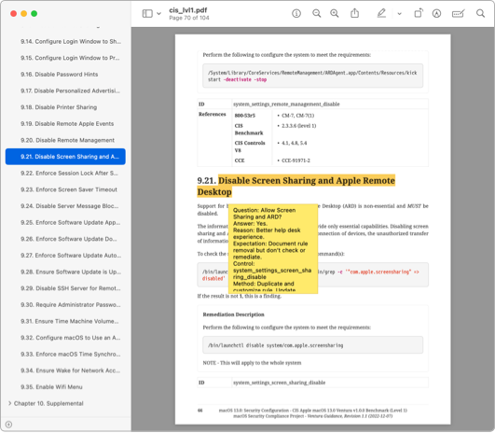
Task: Go to 9.33 Enforce macOS Time Synchronization
Action: (71, 354)
